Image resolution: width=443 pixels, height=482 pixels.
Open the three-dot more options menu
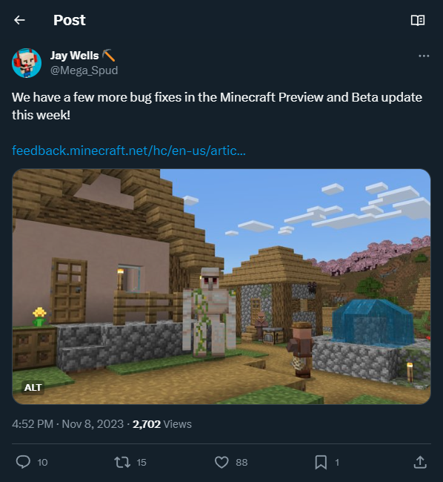tap(424, 56)
